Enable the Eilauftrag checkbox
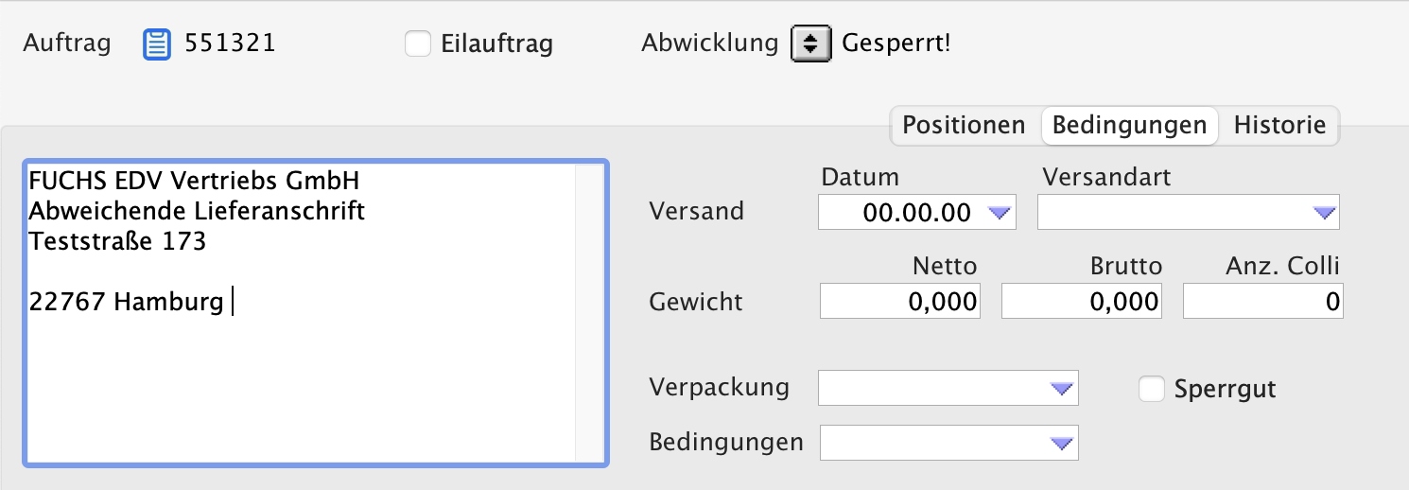Screen dimensions: 1409x490 pyautogui.click(x=418, y=44)
